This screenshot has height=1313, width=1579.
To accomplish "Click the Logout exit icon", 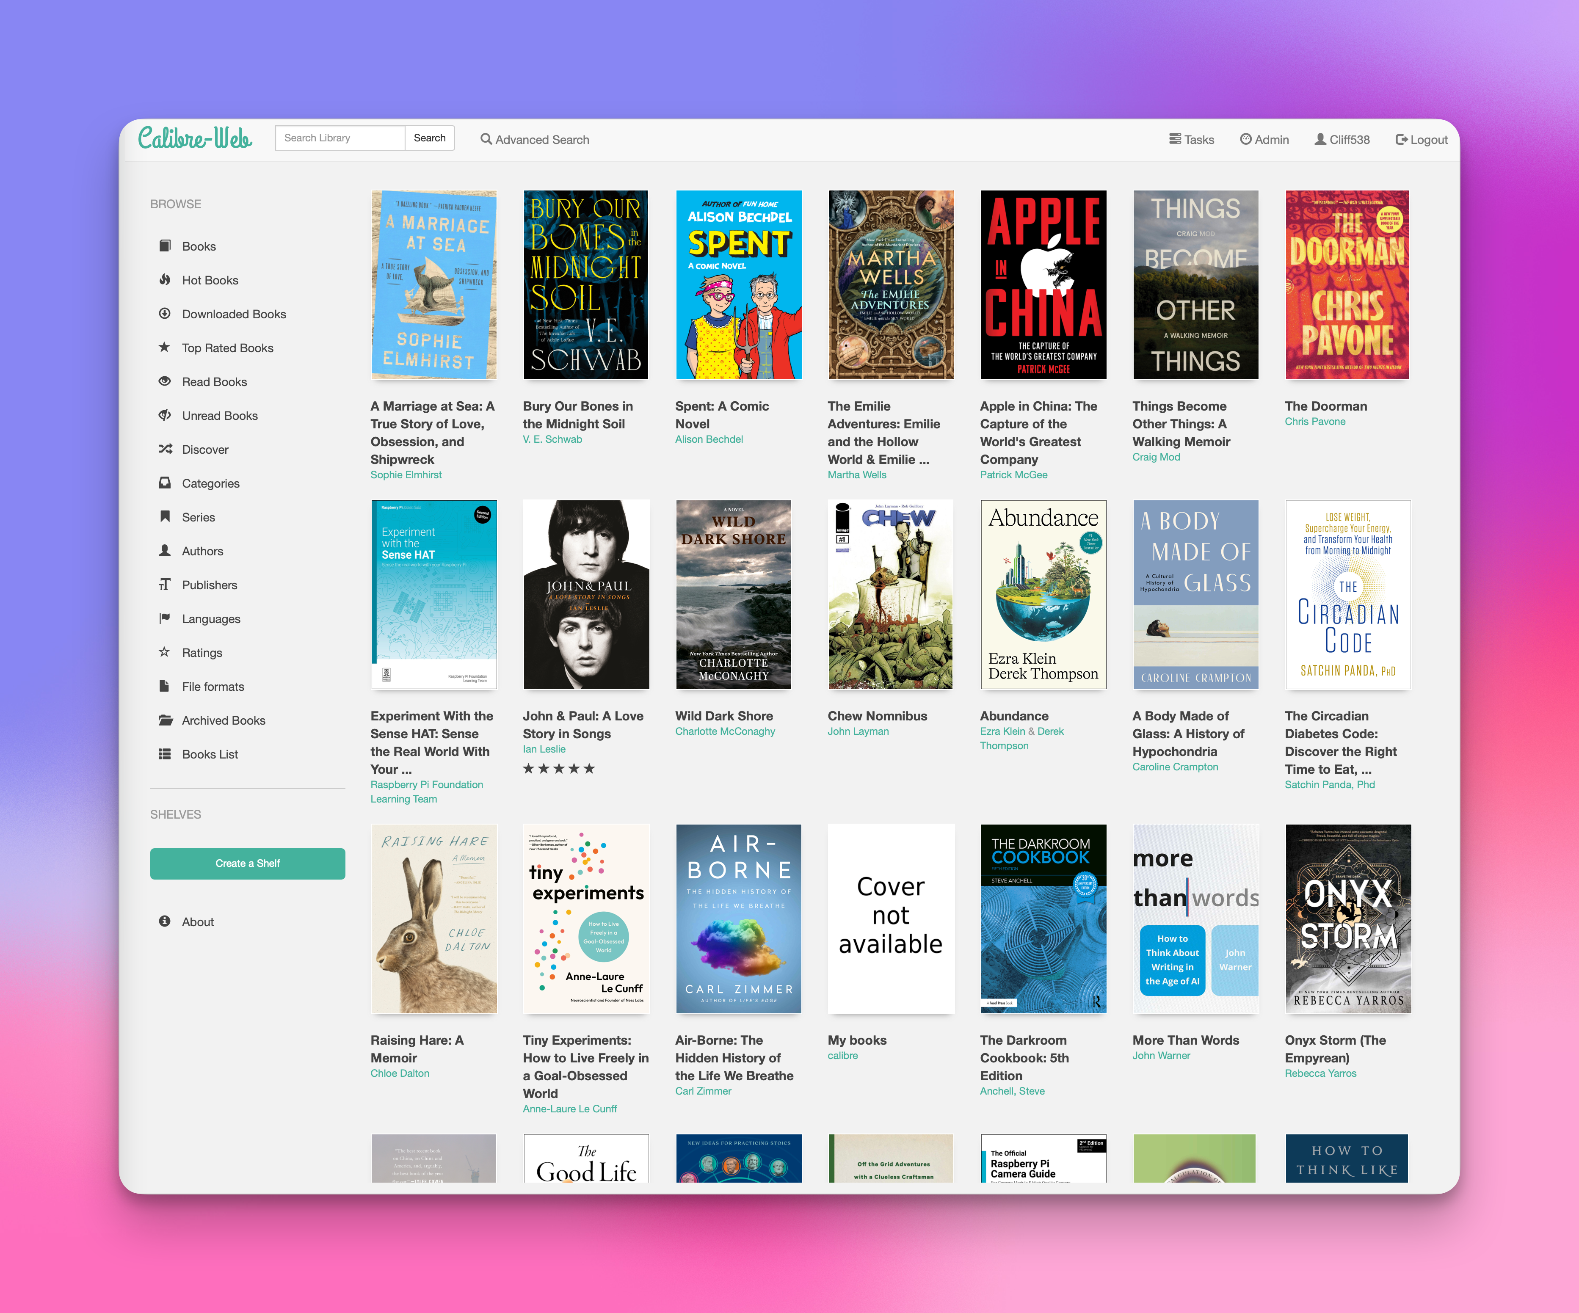I will [1402, 139].
